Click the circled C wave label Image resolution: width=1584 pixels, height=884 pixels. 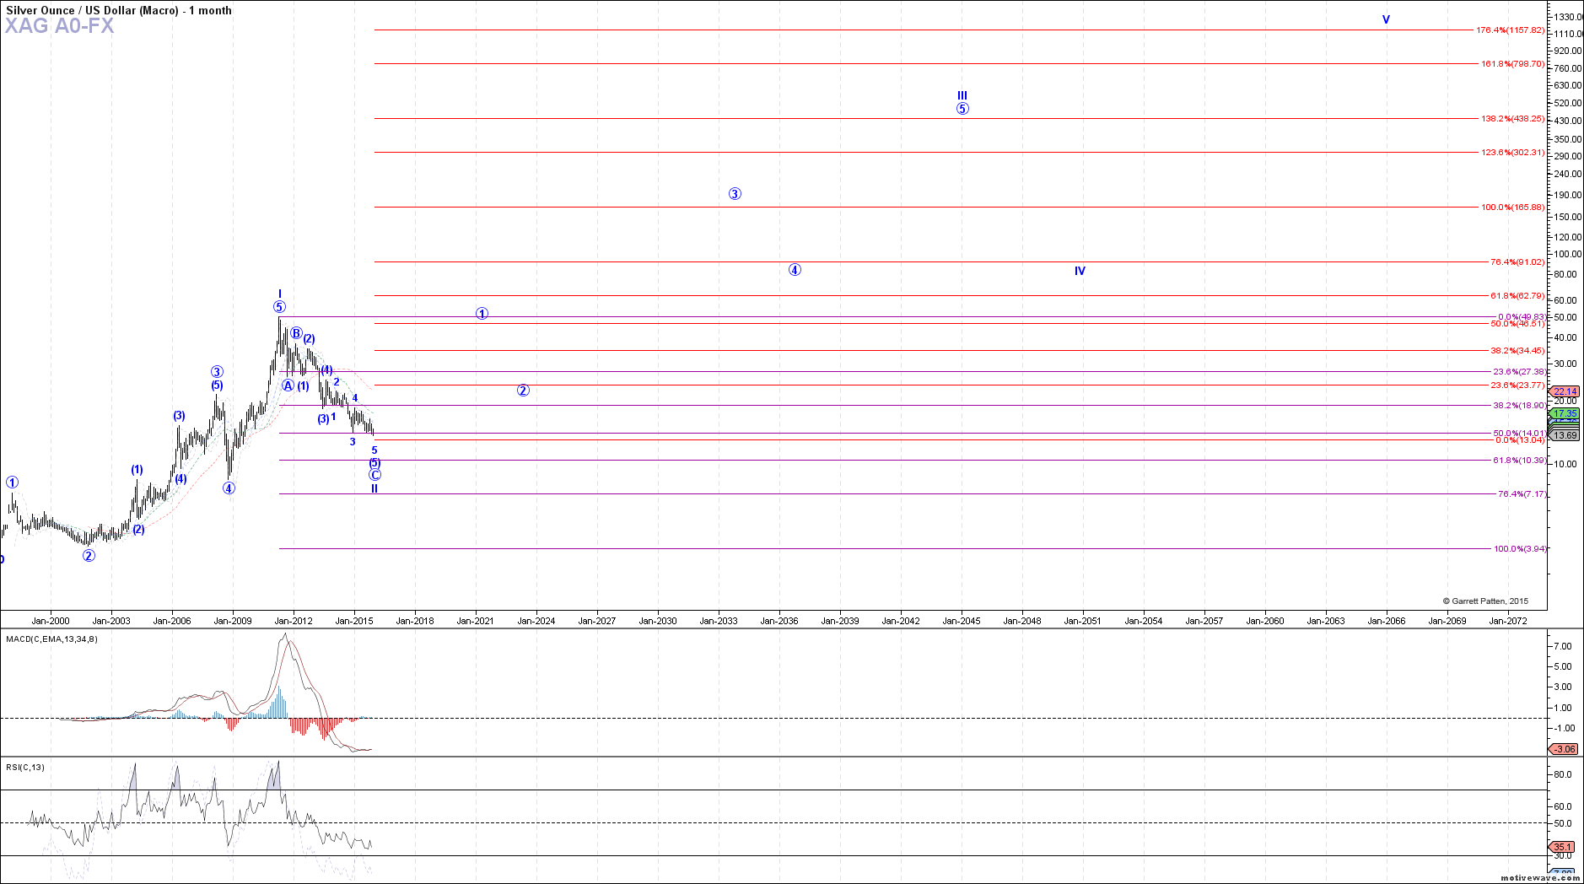coord(374,475)
